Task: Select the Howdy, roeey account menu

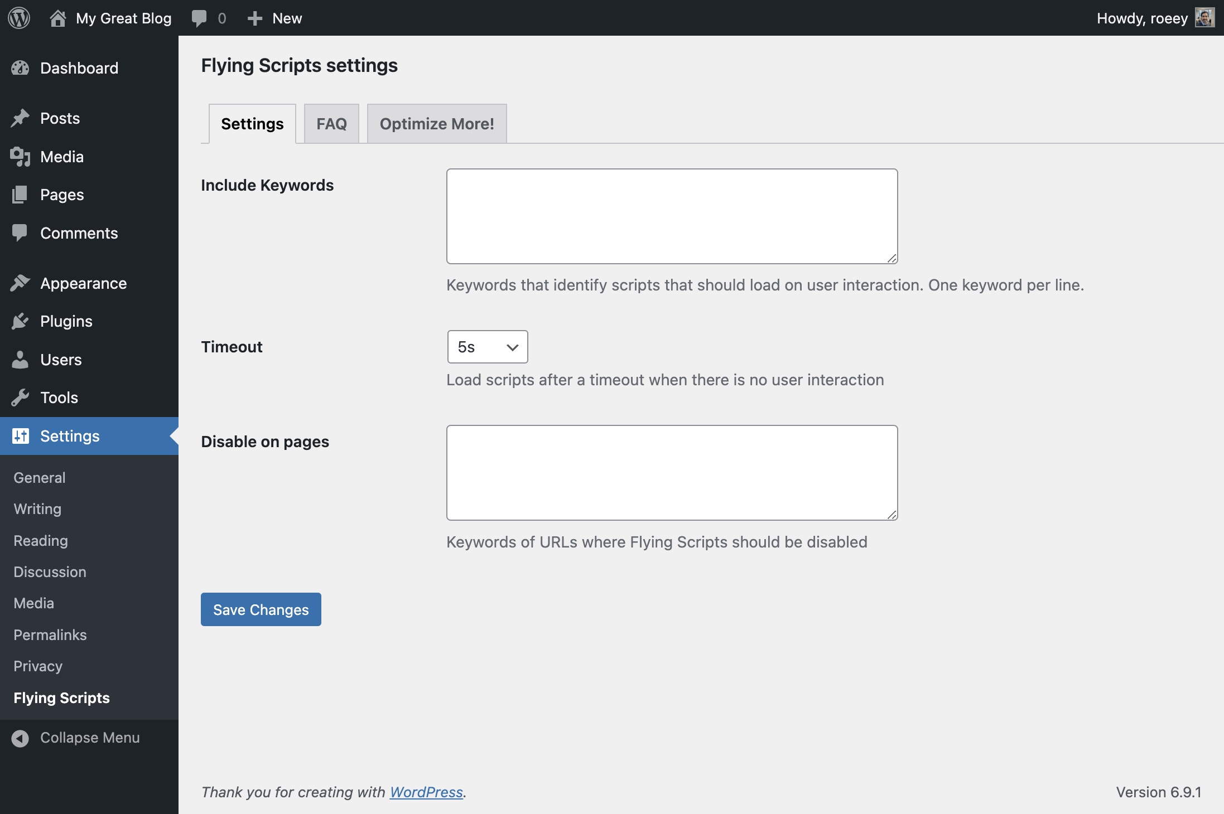Action: point(1142,18)
